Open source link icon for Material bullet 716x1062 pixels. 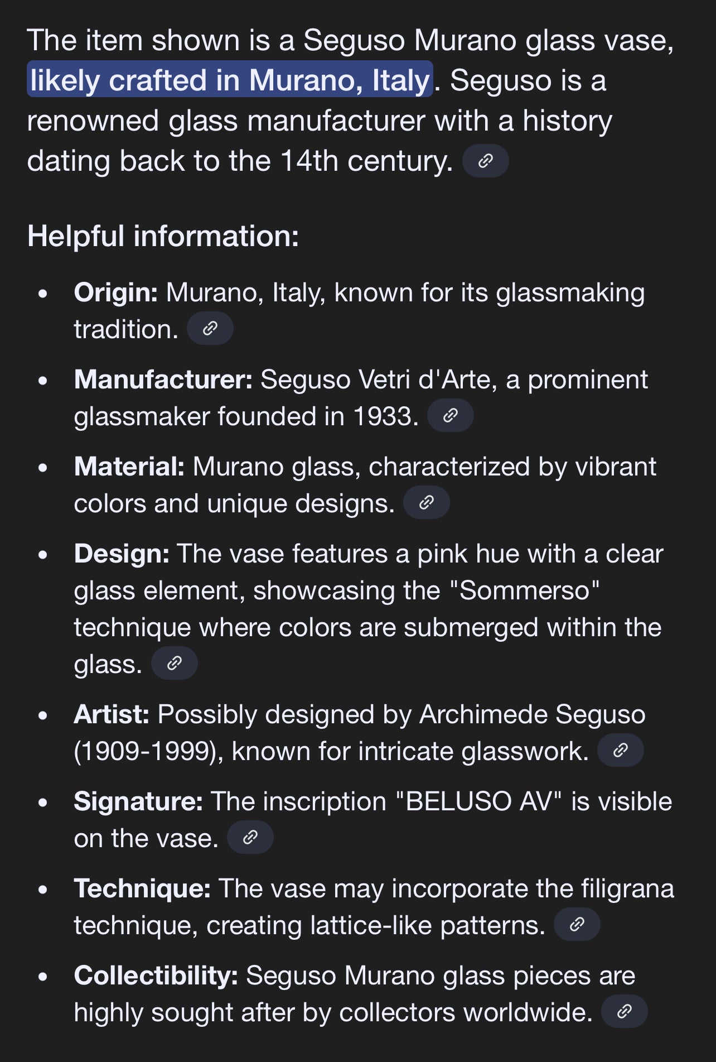427,503
